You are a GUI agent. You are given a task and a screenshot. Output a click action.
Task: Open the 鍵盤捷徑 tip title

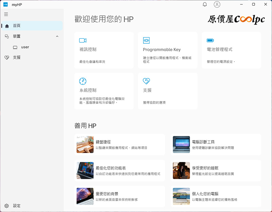click(x=103, y=142)
